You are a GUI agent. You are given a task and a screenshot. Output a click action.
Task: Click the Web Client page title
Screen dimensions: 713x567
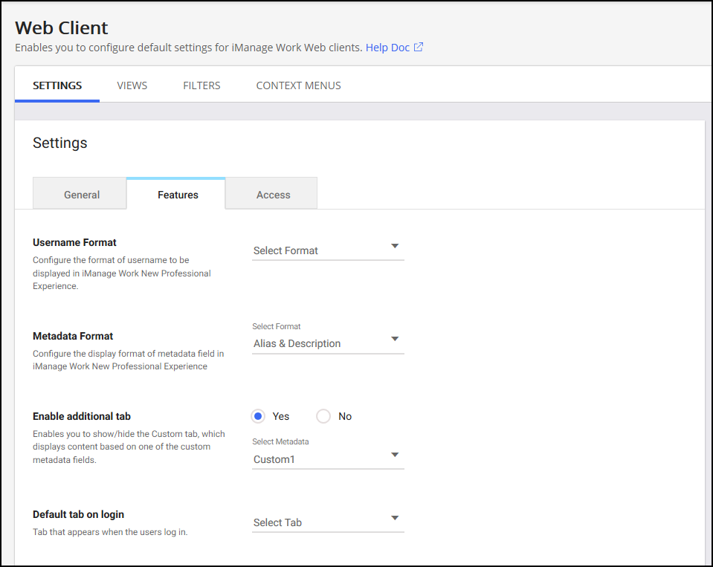62,28
